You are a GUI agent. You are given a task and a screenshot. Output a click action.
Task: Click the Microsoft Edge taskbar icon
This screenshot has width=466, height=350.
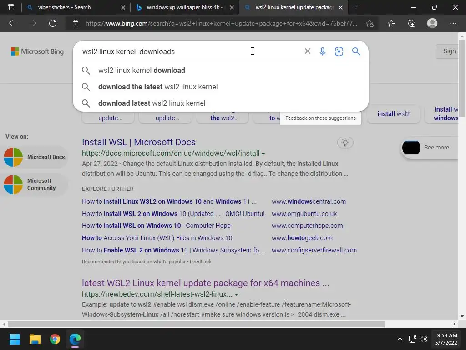(75, 339)
